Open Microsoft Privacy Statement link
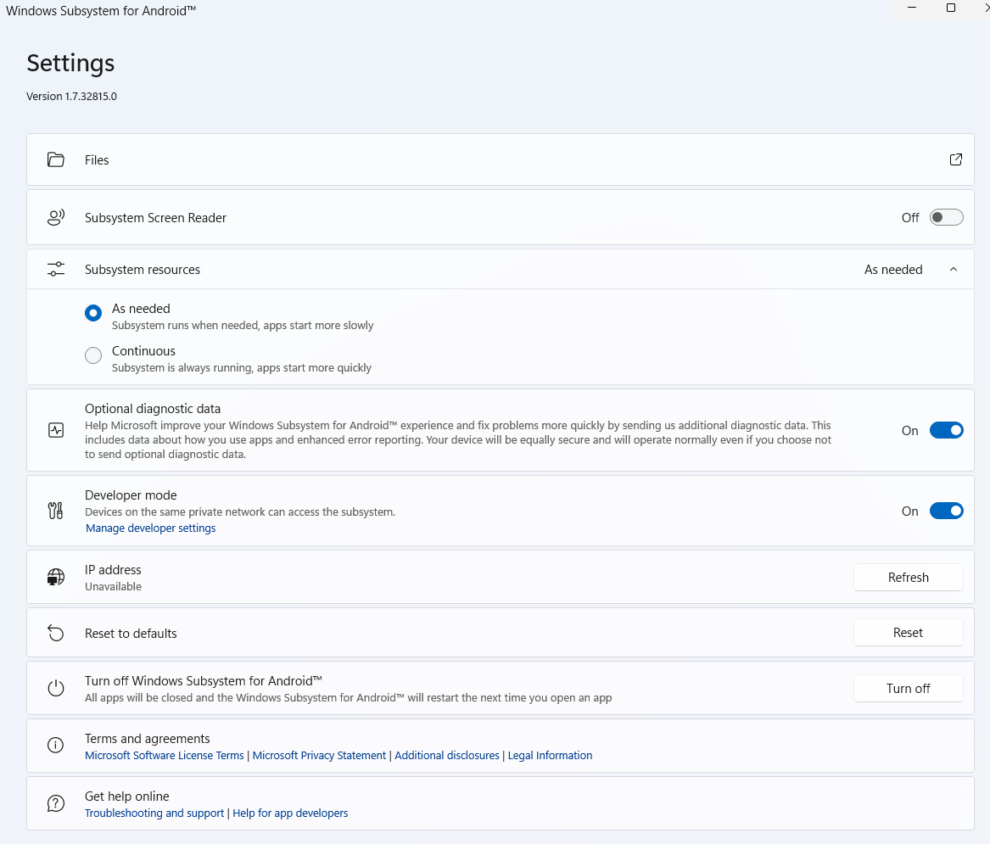Screen dimensions: 990x844 click(319, 756)
